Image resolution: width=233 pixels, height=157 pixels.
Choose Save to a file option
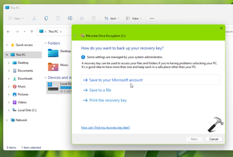tap(100, 90)
